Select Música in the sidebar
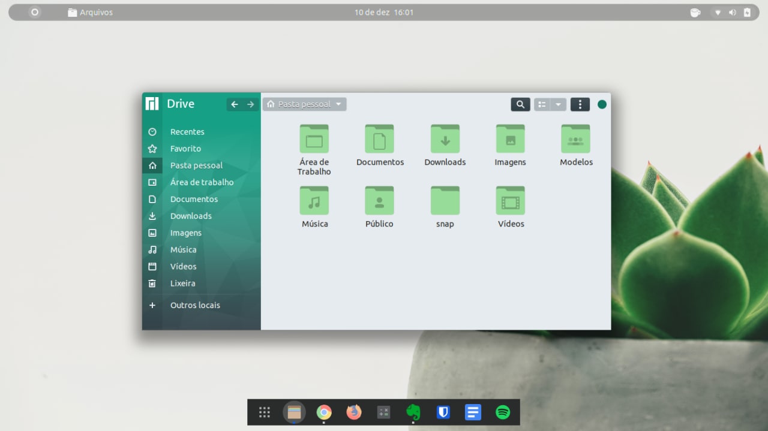This screenshot has height=431, width=768. click(202, 249)
